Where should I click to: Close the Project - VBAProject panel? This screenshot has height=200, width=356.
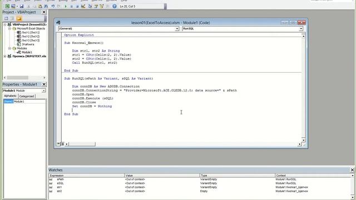(x=44, y=12)
